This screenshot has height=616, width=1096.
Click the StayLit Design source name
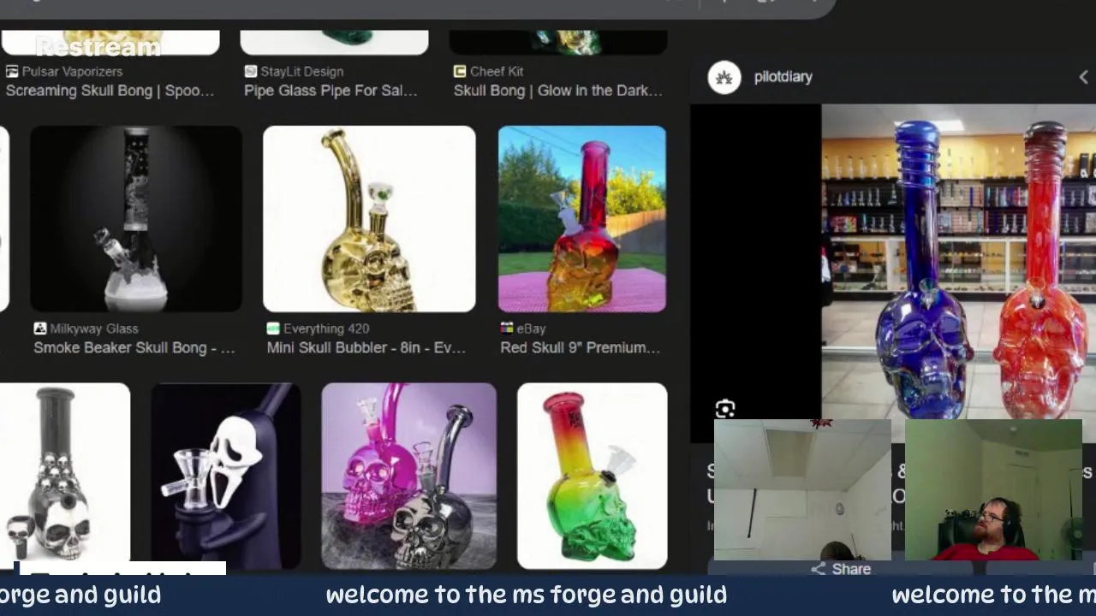pyautogui.click(x=301, y=72)
